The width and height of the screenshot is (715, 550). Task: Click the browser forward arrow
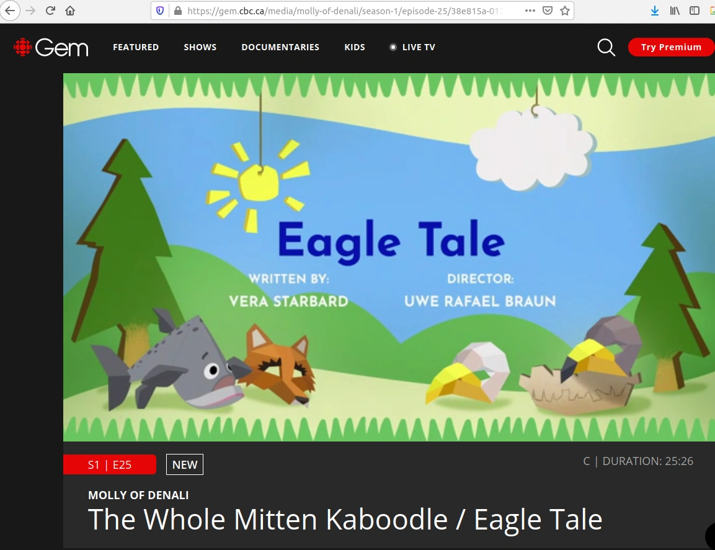point(30,11)
